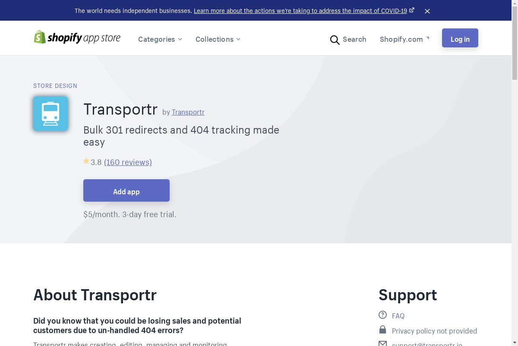Image resolution: width=518 pixels, height=346 pixels.
Task: Open Shopify.com external link
Action: pyautogui.click(x=404, y=39)
